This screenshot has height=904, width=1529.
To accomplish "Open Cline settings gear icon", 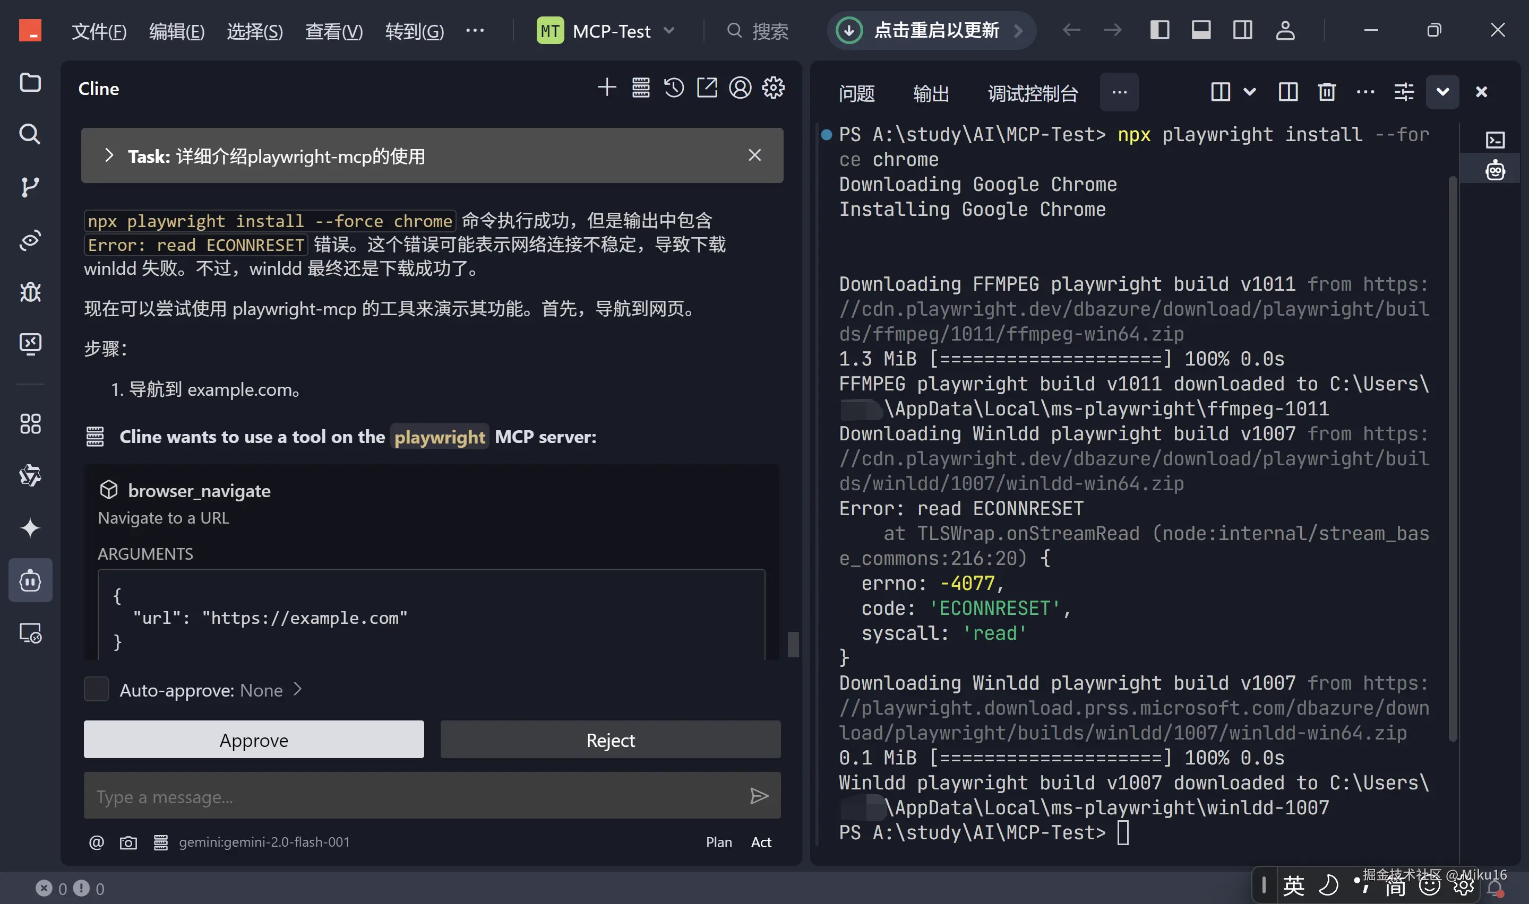I will tap(774, 88).
